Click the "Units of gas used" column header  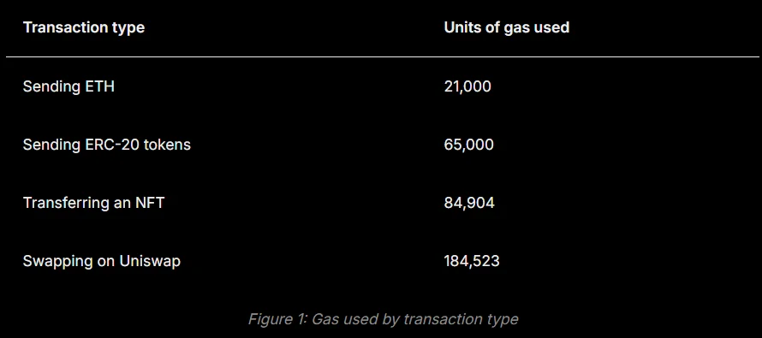pos(506,27)
